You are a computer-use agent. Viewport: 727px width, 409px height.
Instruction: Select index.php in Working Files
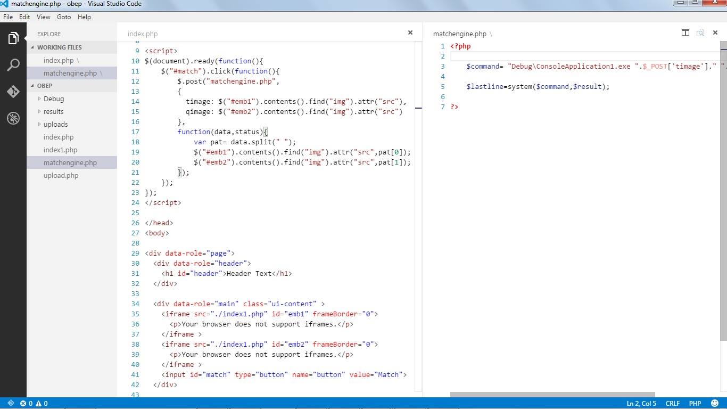pyautogui.click(x=72, y=60)
